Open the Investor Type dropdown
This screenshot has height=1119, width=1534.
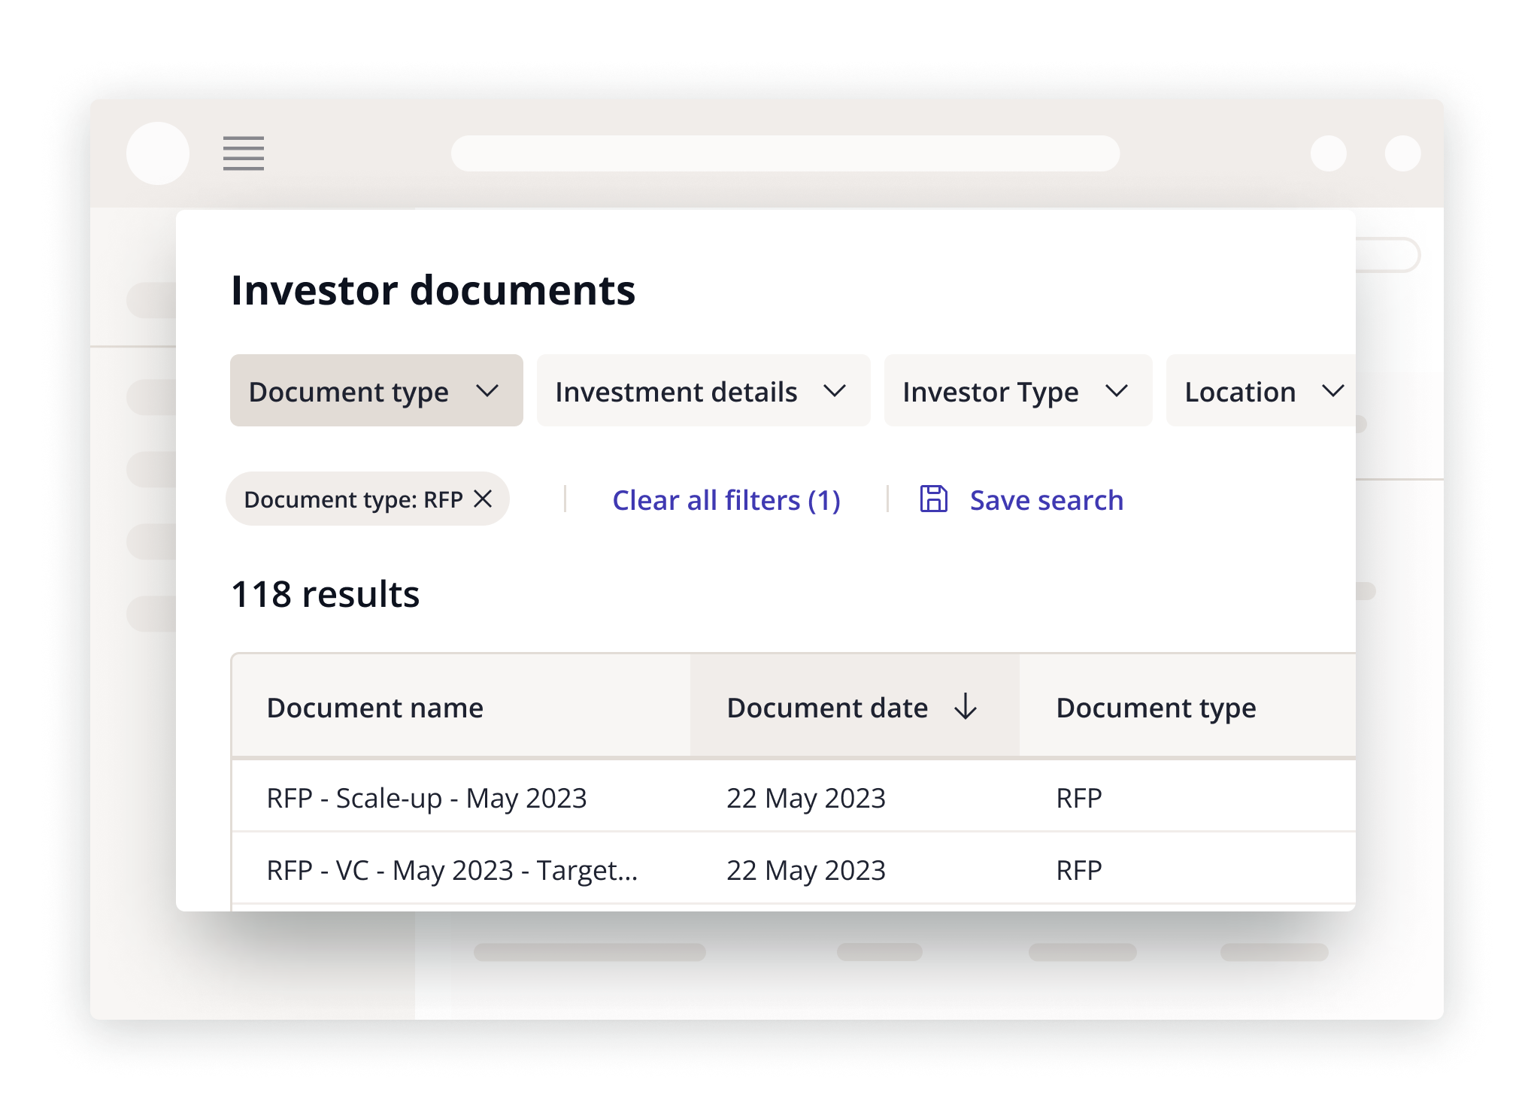(x=1017, y=391)
